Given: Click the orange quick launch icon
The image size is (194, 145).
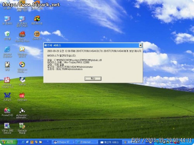Looking at the screenshot, I should (32, 142).
